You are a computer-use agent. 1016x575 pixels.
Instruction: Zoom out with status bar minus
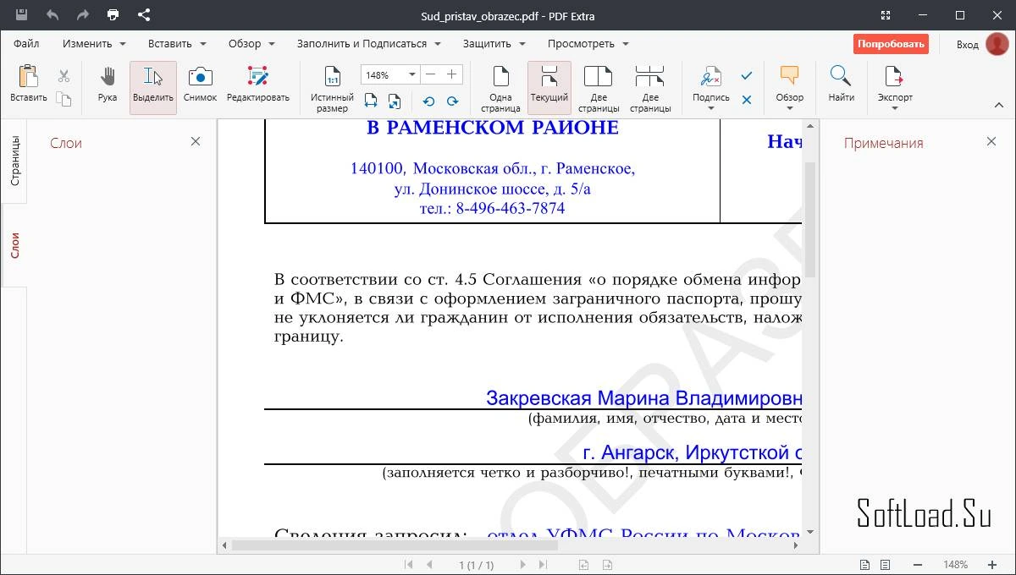point(917,564)
